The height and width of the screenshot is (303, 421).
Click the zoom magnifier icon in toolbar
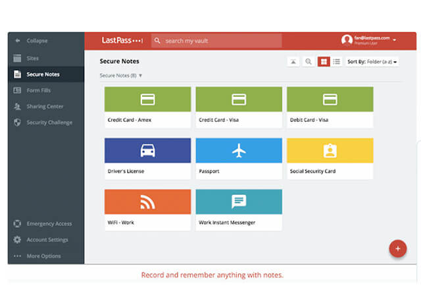click(308, 61)
